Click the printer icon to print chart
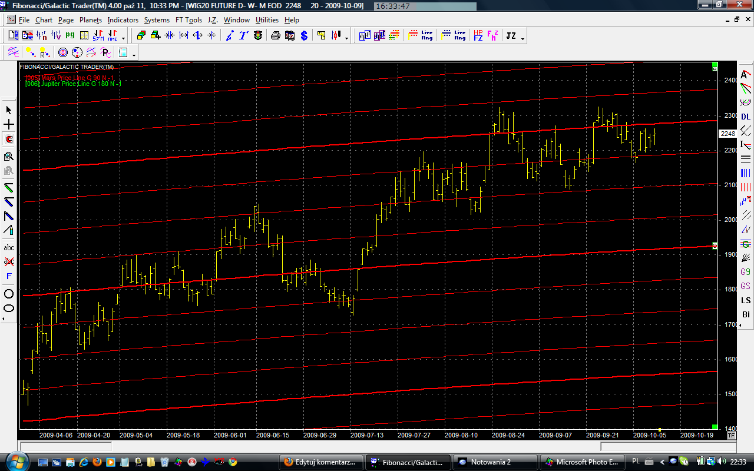The height and width of the screenshot is (471, 754). 275,36
